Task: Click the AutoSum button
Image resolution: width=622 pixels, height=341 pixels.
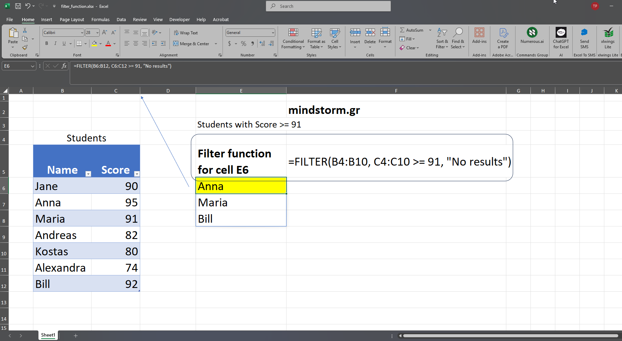Action: 412,30
